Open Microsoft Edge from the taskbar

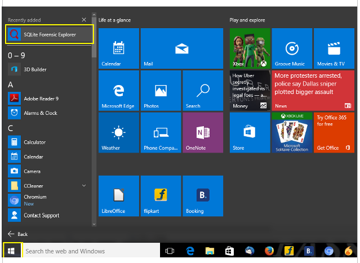(190, 251)
